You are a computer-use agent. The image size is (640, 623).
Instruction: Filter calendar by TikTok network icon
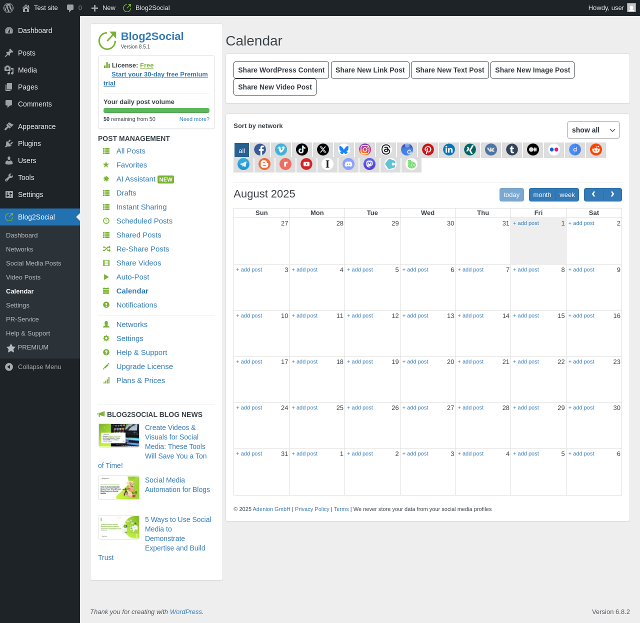click(302, 149)
